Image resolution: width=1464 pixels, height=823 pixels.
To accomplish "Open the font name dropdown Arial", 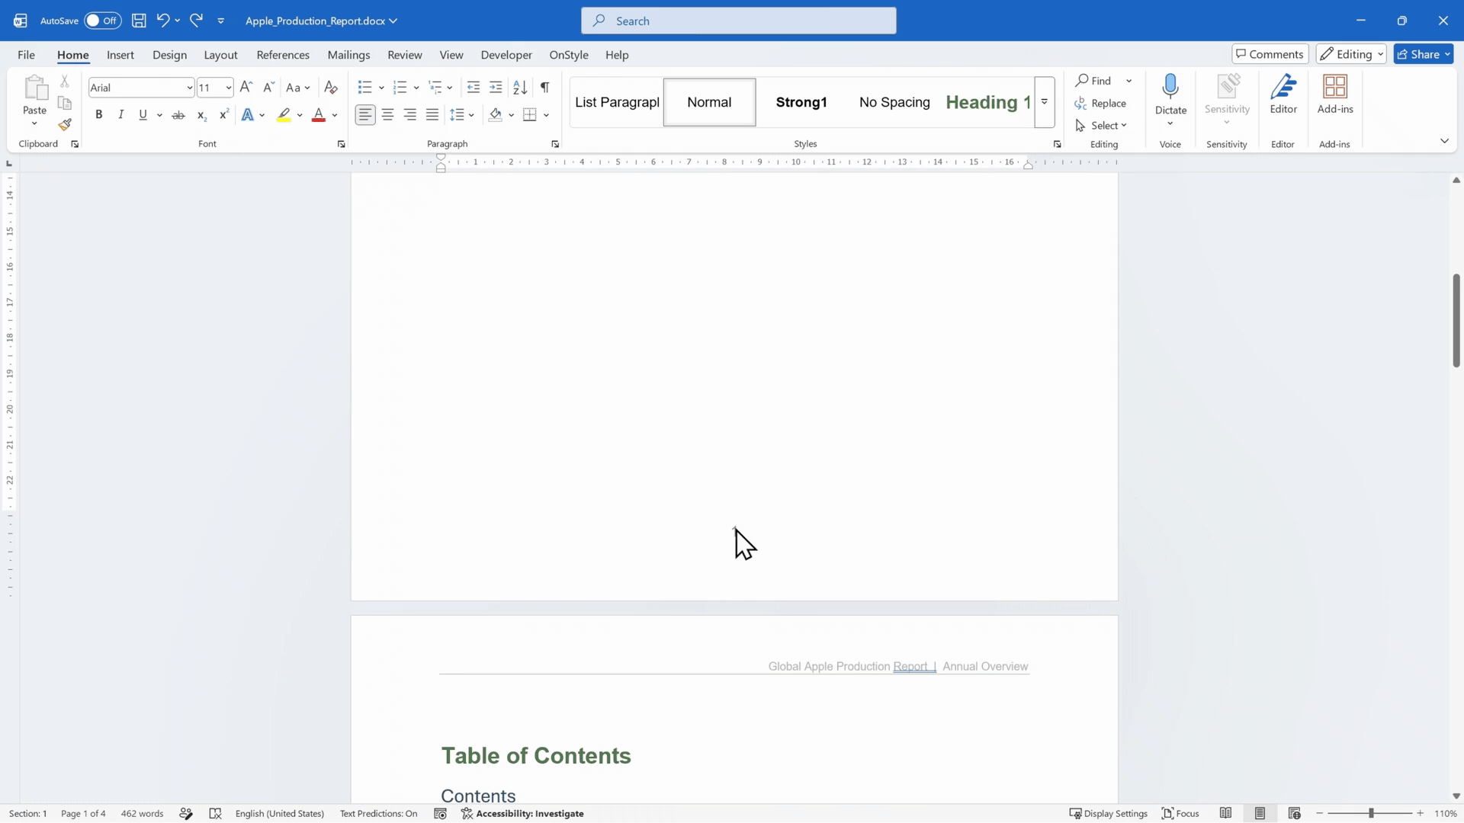I will pyautogui.click(x=189, y=88).
